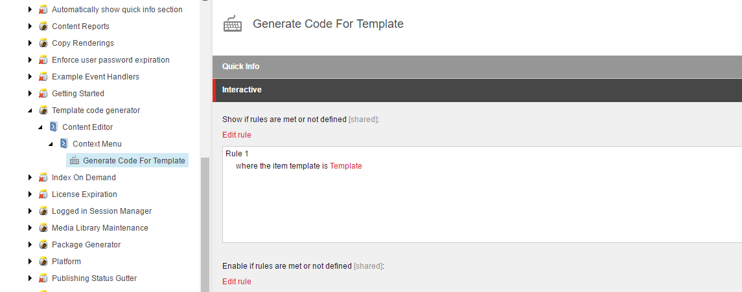Click the PowerShell script icon beside Content Editor

54,127
